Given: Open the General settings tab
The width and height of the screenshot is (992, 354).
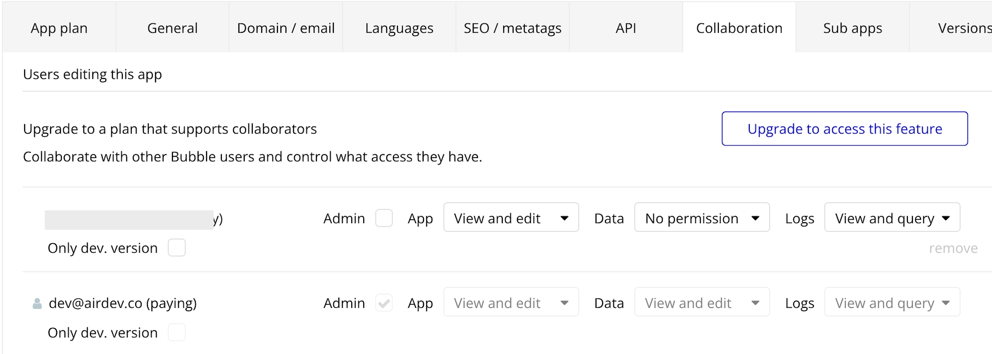Looking at the screenshot, I should 172,28.
